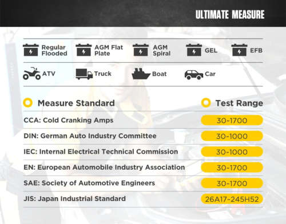Click the IEC 30-1000 range pill

pyautogui.click(x=232, y=152)
